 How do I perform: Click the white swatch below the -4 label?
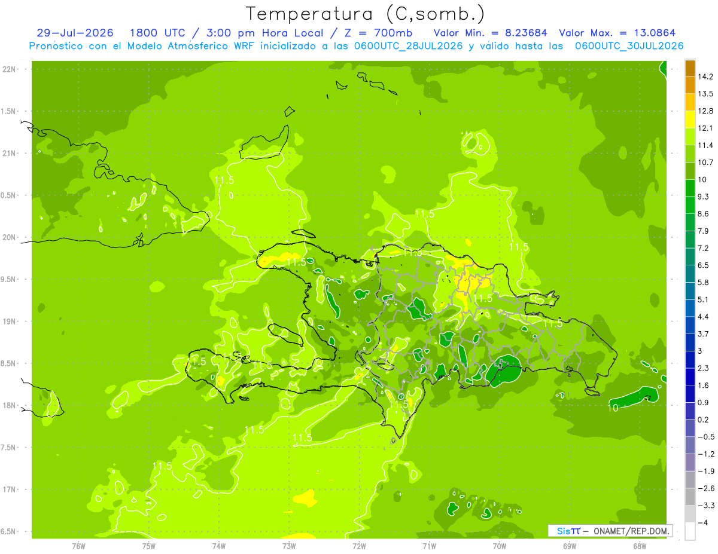pos(690,531)
